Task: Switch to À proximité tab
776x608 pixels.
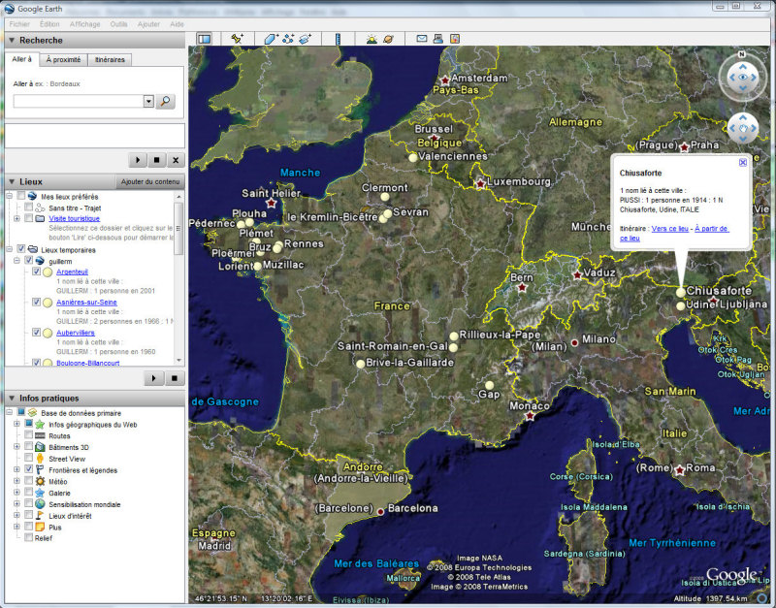Action: 63,60
